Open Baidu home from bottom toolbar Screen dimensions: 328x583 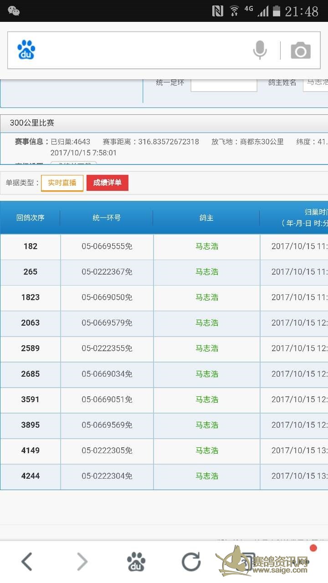coord(136,562)
